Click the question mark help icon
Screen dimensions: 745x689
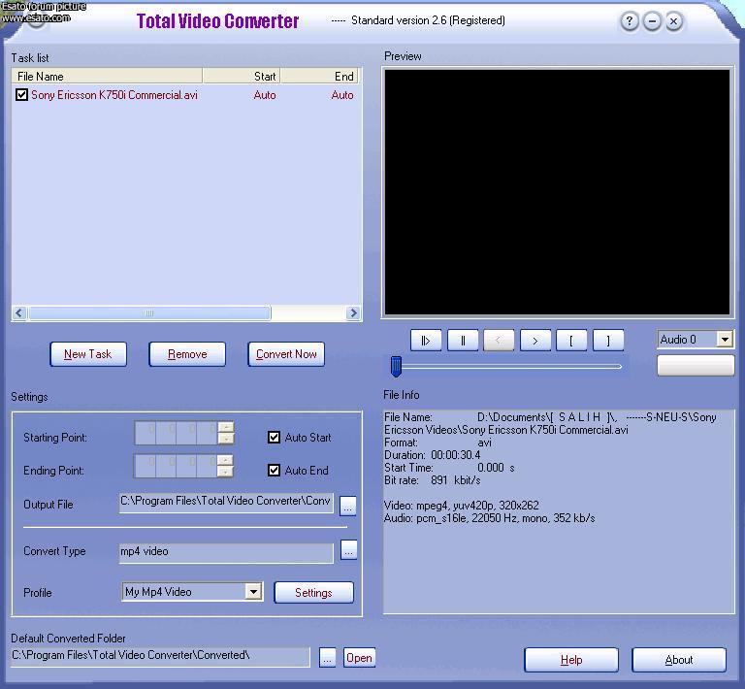(630, 21)
